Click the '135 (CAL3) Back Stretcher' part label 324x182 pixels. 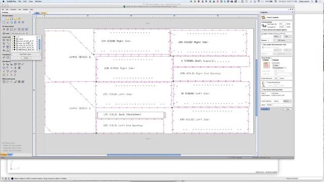122,115
